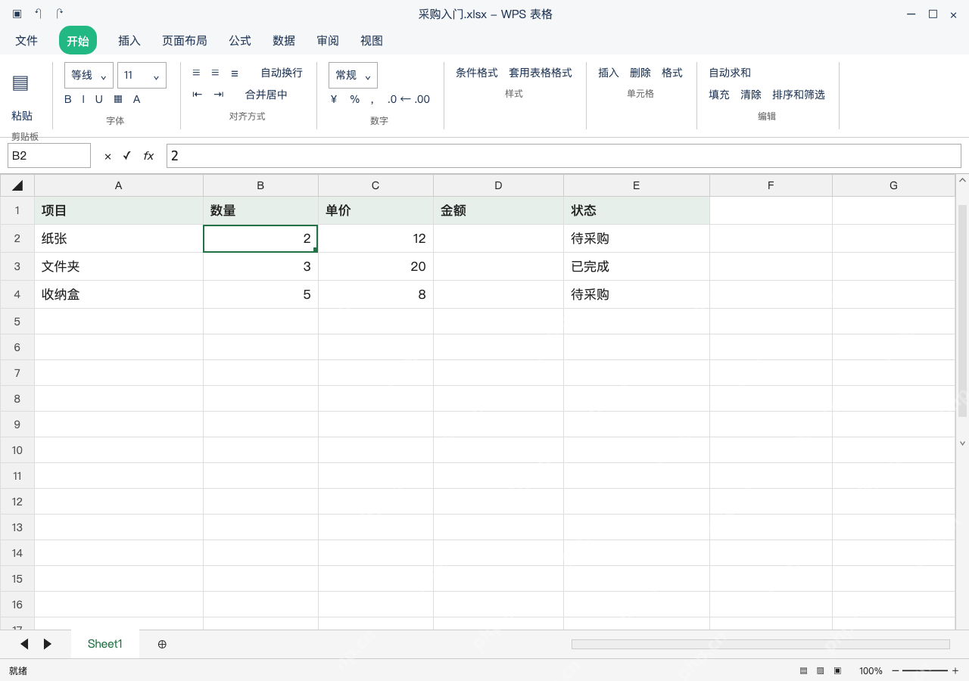Align text left in the ribbon
969x681 pixels.
196,73
